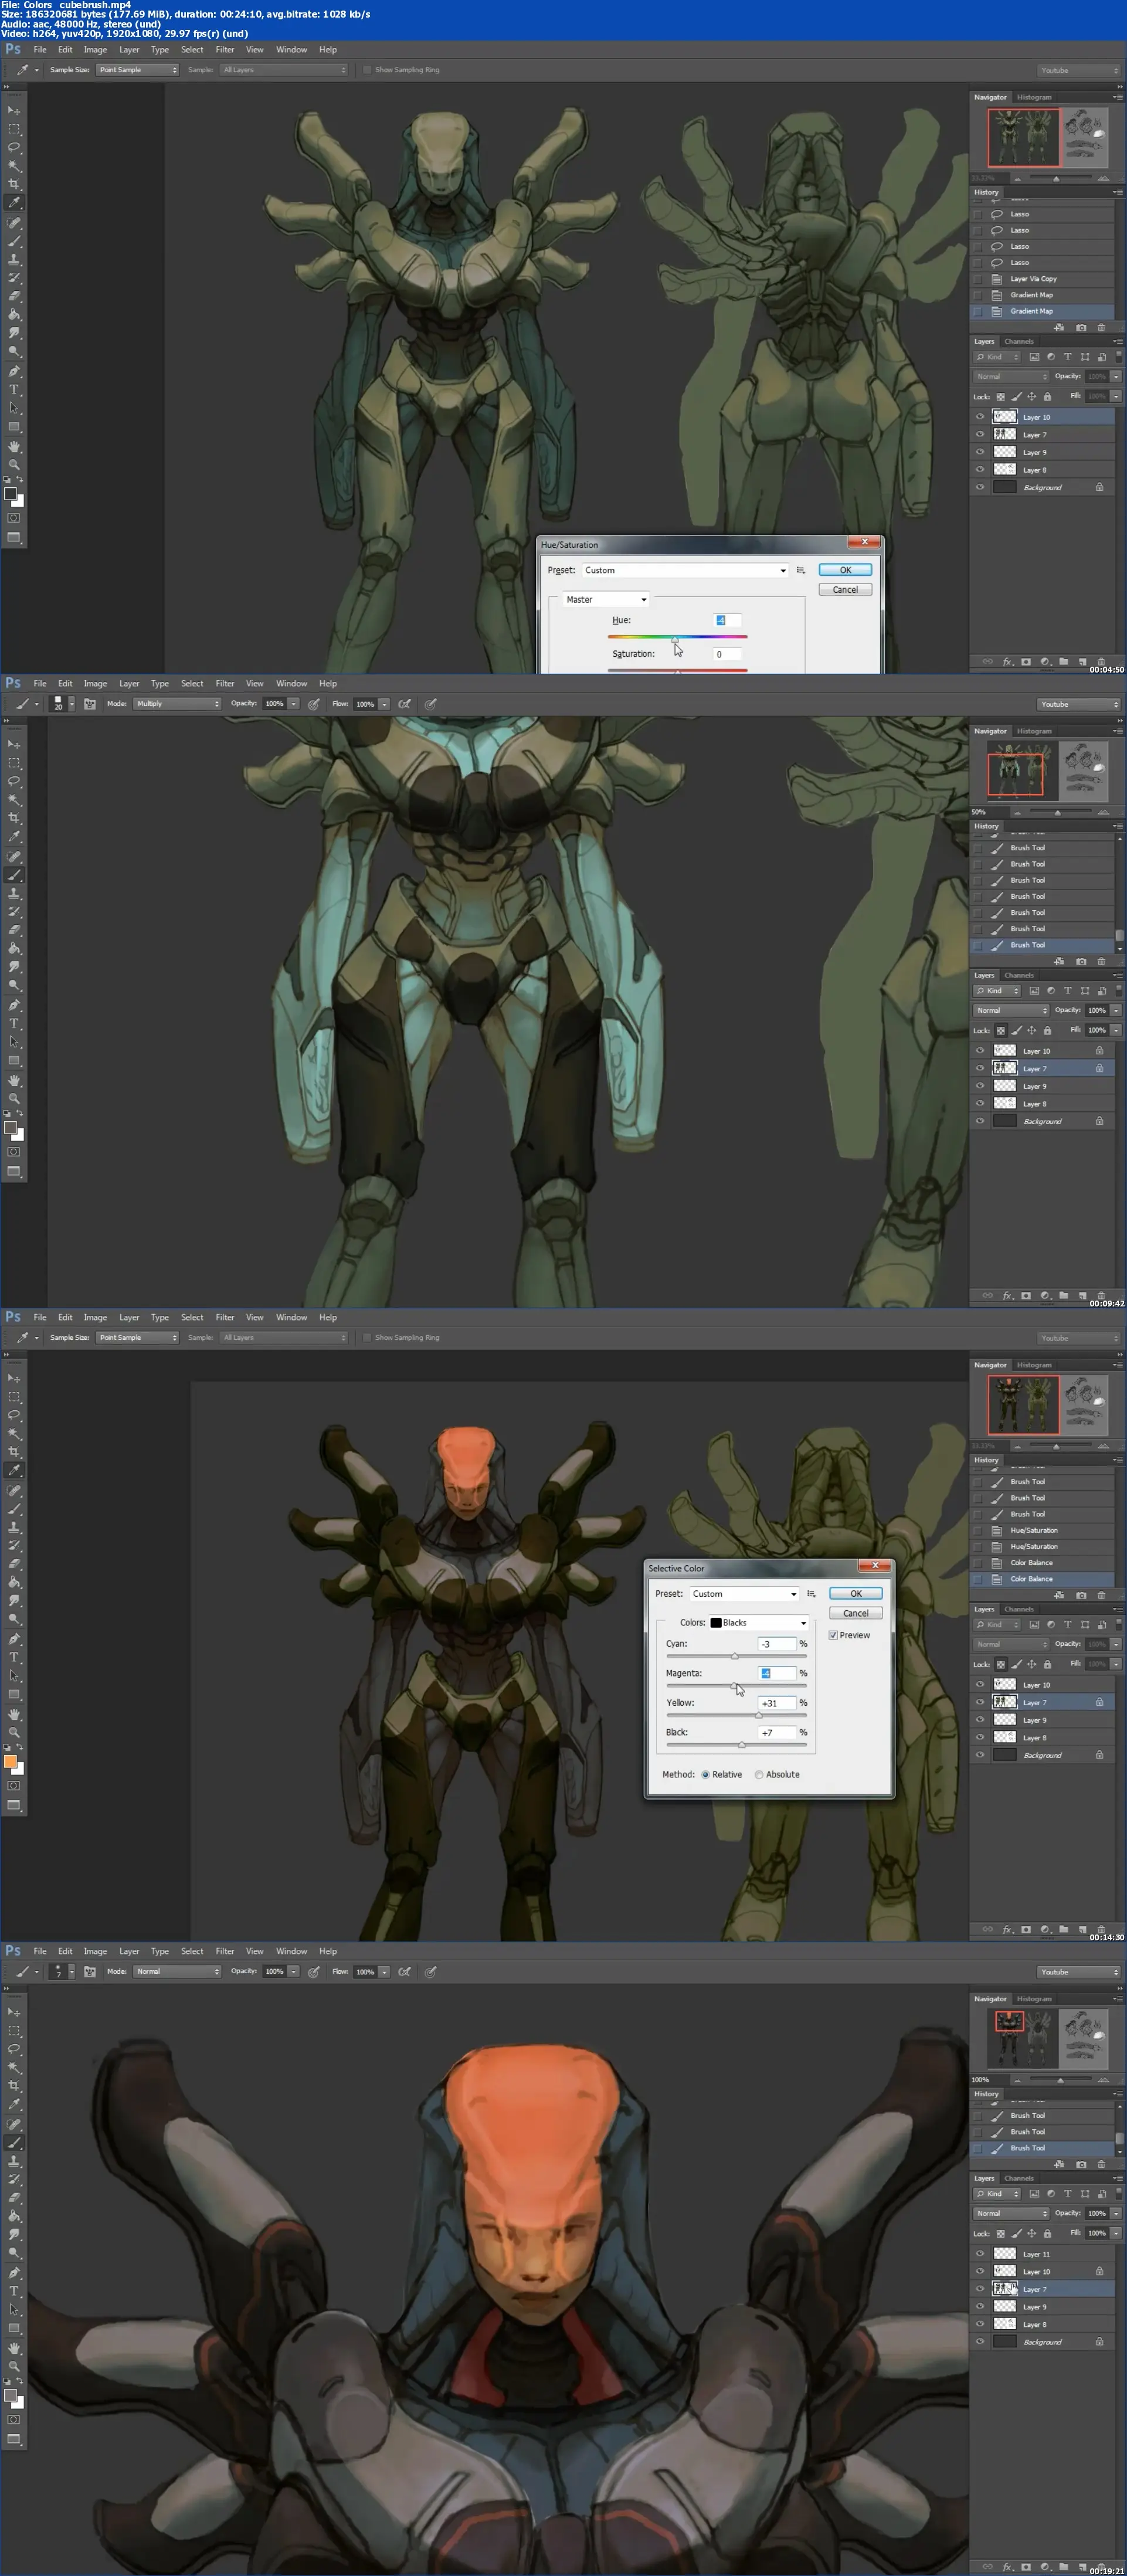In 00:09:42 frame, select the Magic Wand tool
Screen dimensions: 1127x2576
(14, 800)
